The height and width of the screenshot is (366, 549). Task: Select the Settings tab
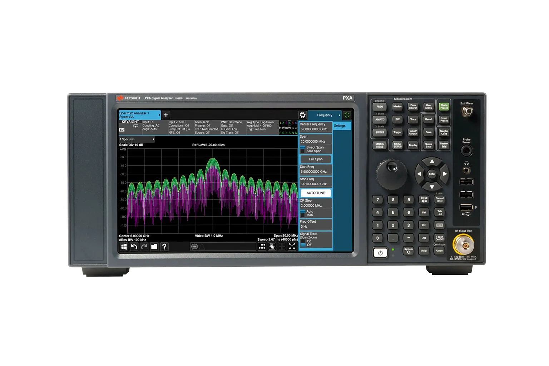coord(340,126)
